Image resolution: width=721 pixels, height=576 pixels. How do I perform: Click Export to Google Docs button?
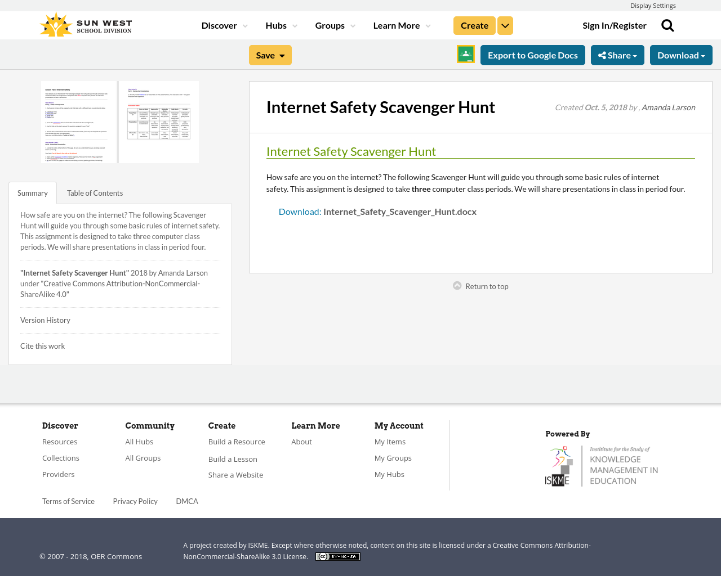[x=533, y=55]
